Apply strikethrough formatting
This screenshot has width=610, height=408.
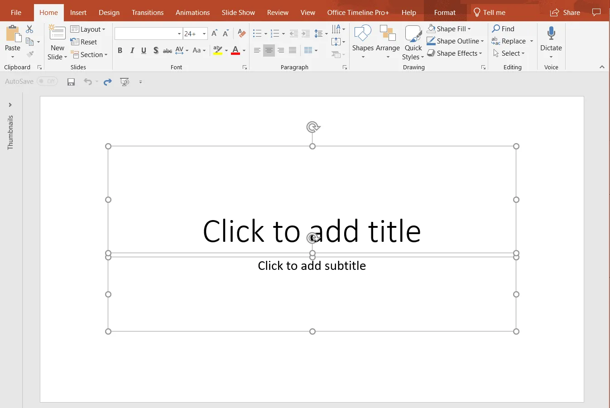pyautogui.click(x=167, y=50)
